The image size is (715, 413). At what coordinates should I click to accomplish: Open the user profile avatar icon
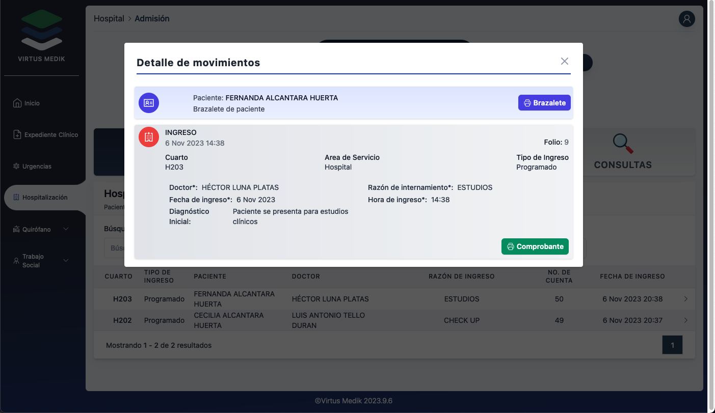point(686,19)
